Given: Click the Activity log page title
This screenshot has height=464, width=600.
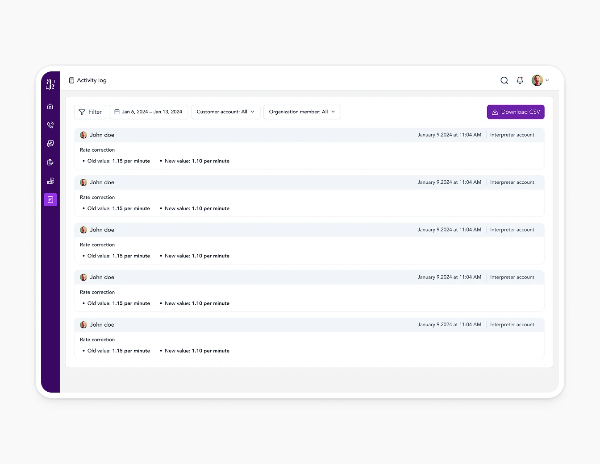Looking at the screenshot, I should [92, 80].
